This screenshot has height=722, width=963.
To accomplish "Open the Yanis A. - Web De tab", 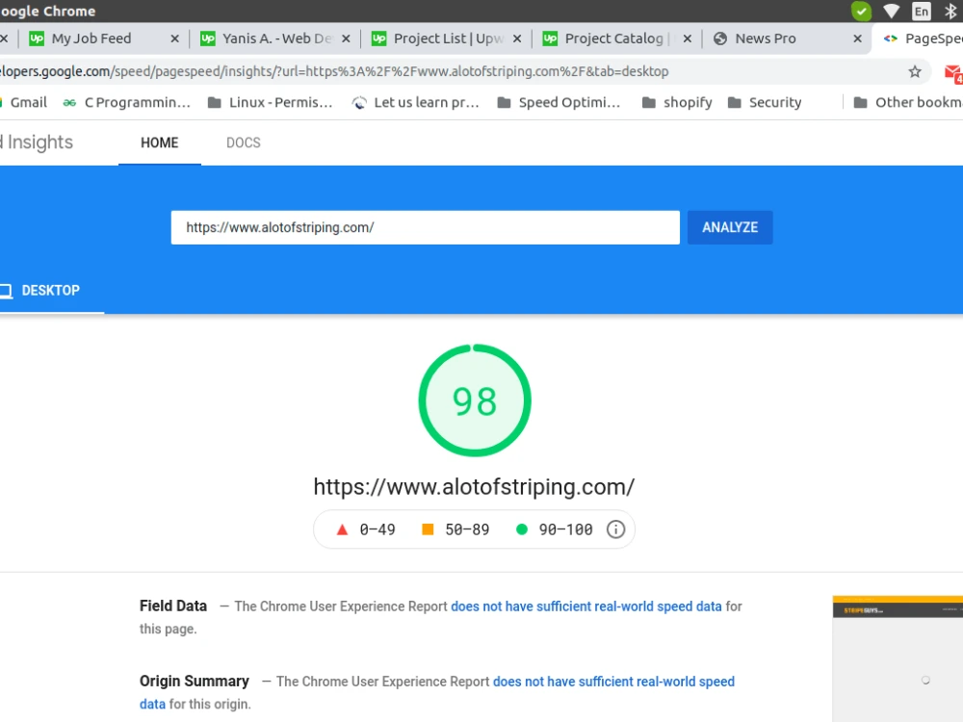I will pyautogui.click(x=276, y=39).
